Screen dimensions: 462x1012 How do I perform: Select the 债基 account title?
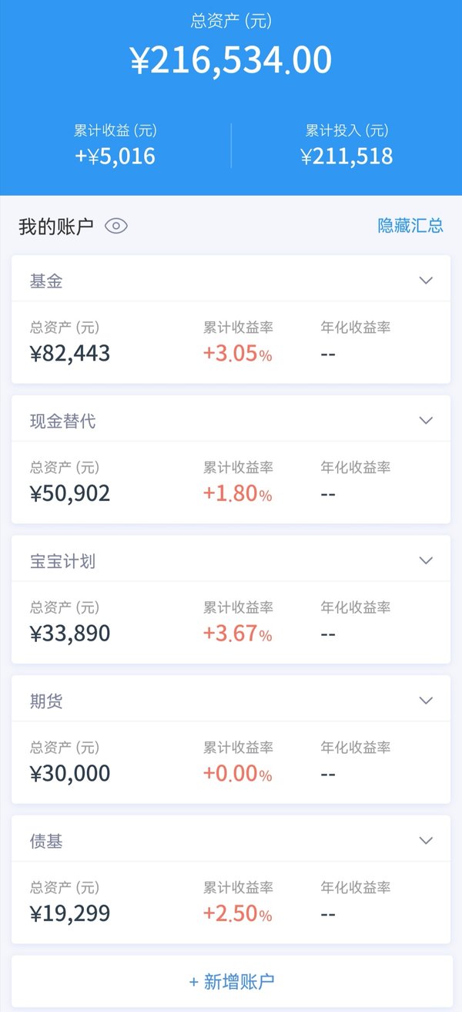click(46, 842)
